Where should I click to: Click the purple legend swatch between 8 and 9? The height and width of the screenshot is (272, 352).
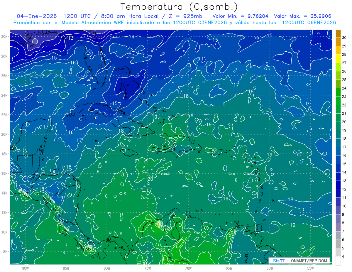pos(338,219)
